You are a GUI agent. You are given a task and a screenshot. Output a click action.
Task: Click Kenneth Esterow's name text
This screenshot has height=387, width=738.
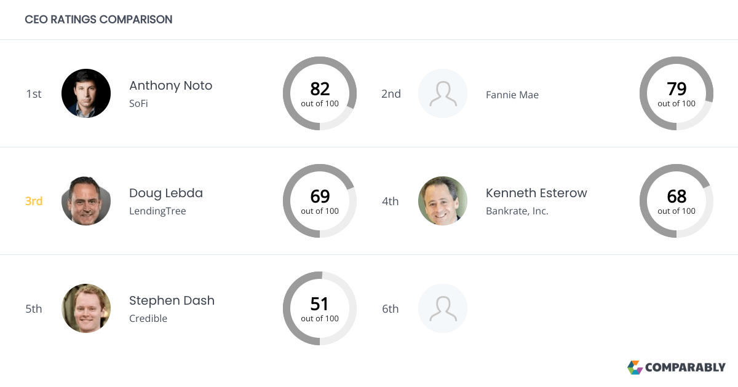(x=536, y=193)
